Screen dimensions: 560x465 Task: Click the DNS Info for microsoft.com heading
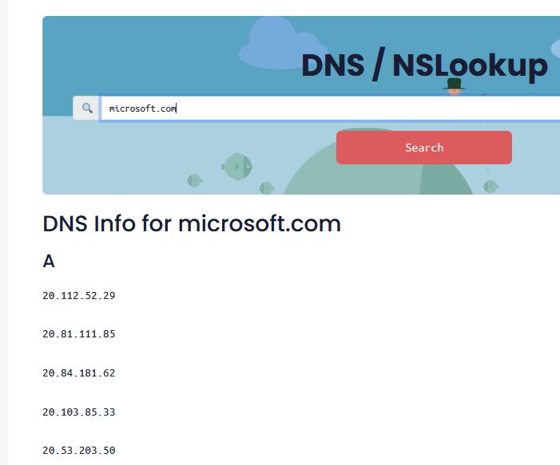[192, 223]
